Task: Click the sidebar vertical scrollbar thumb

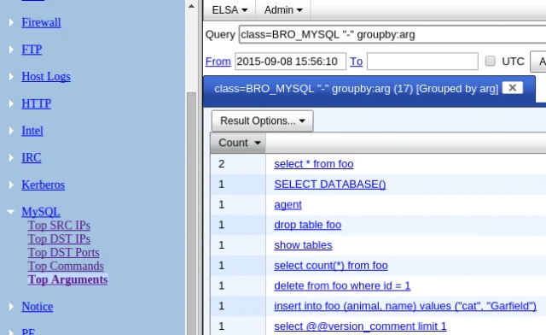Action: [191, 213]
